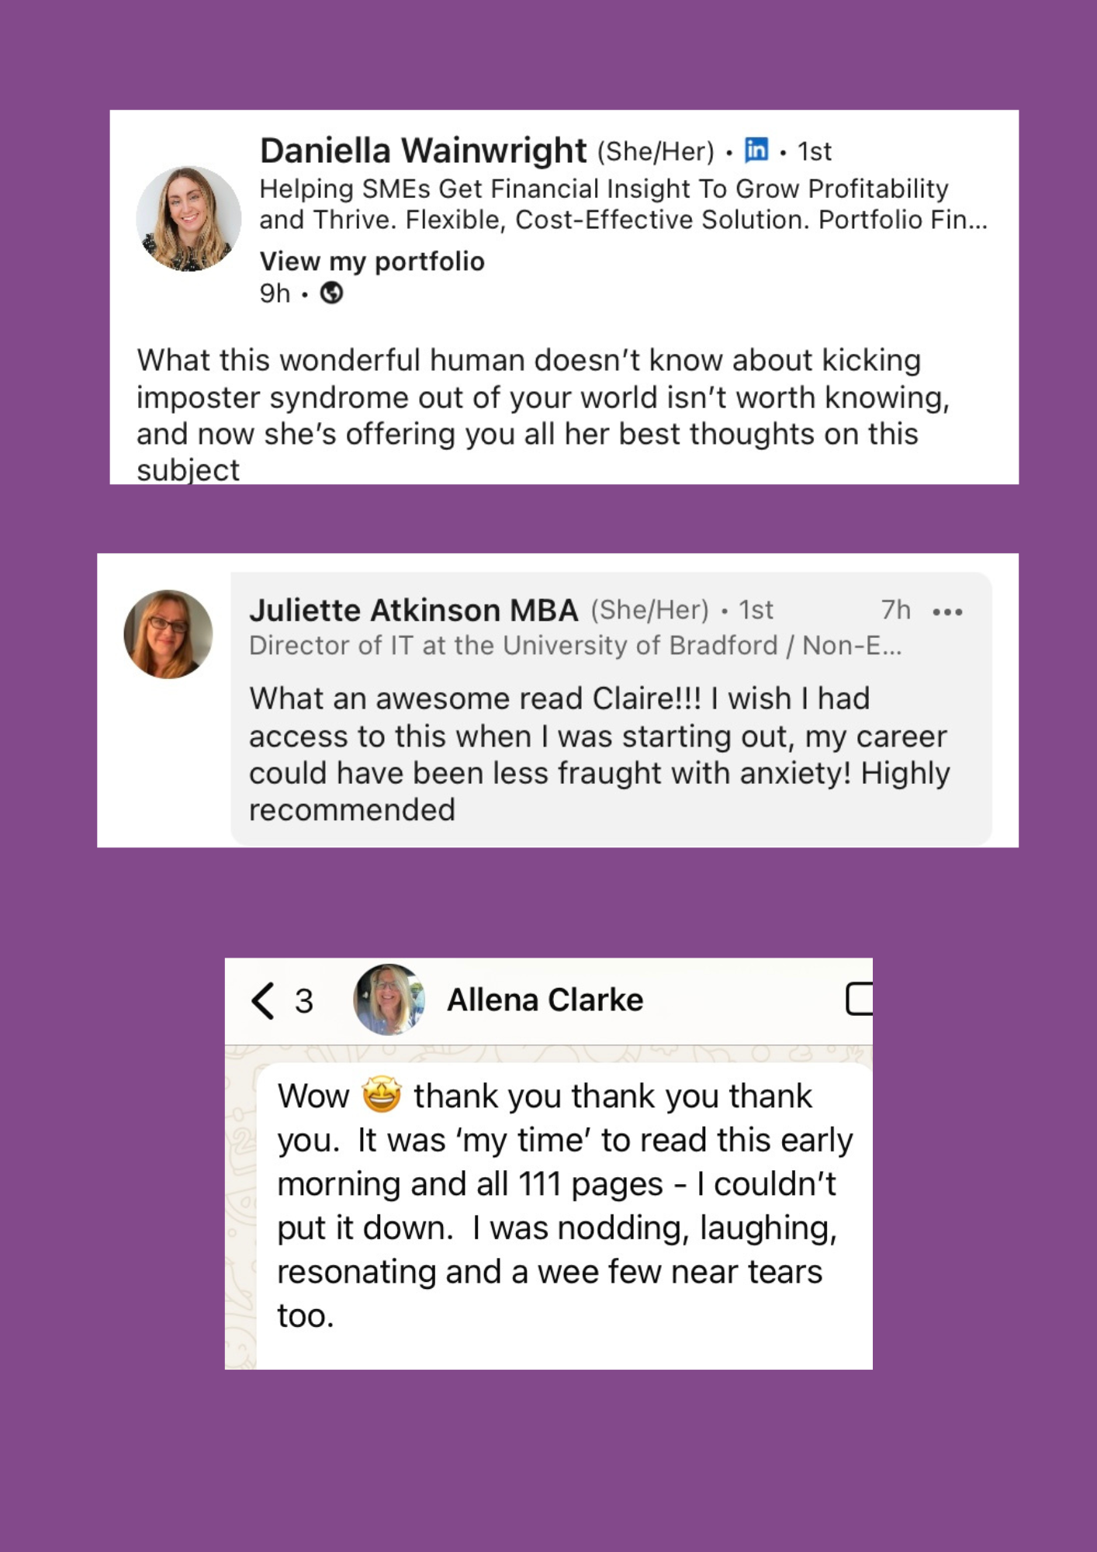The image size is (1097, 1552).
Task: Open the three-dots menu on Juliette's comment
Action: (x=947, y=612)
